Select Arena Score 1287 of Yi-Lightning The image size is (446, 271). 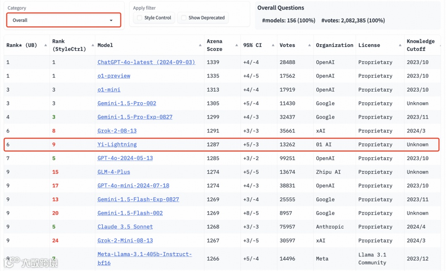tap(213, 144)
